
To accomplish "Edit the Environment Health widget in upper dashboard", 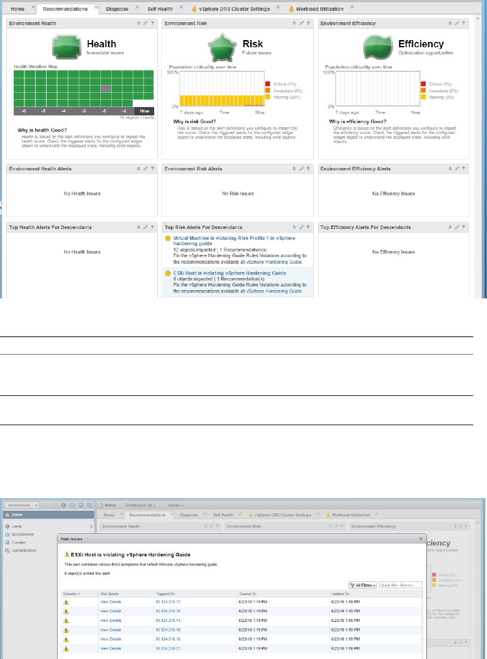I will [145, 23].
